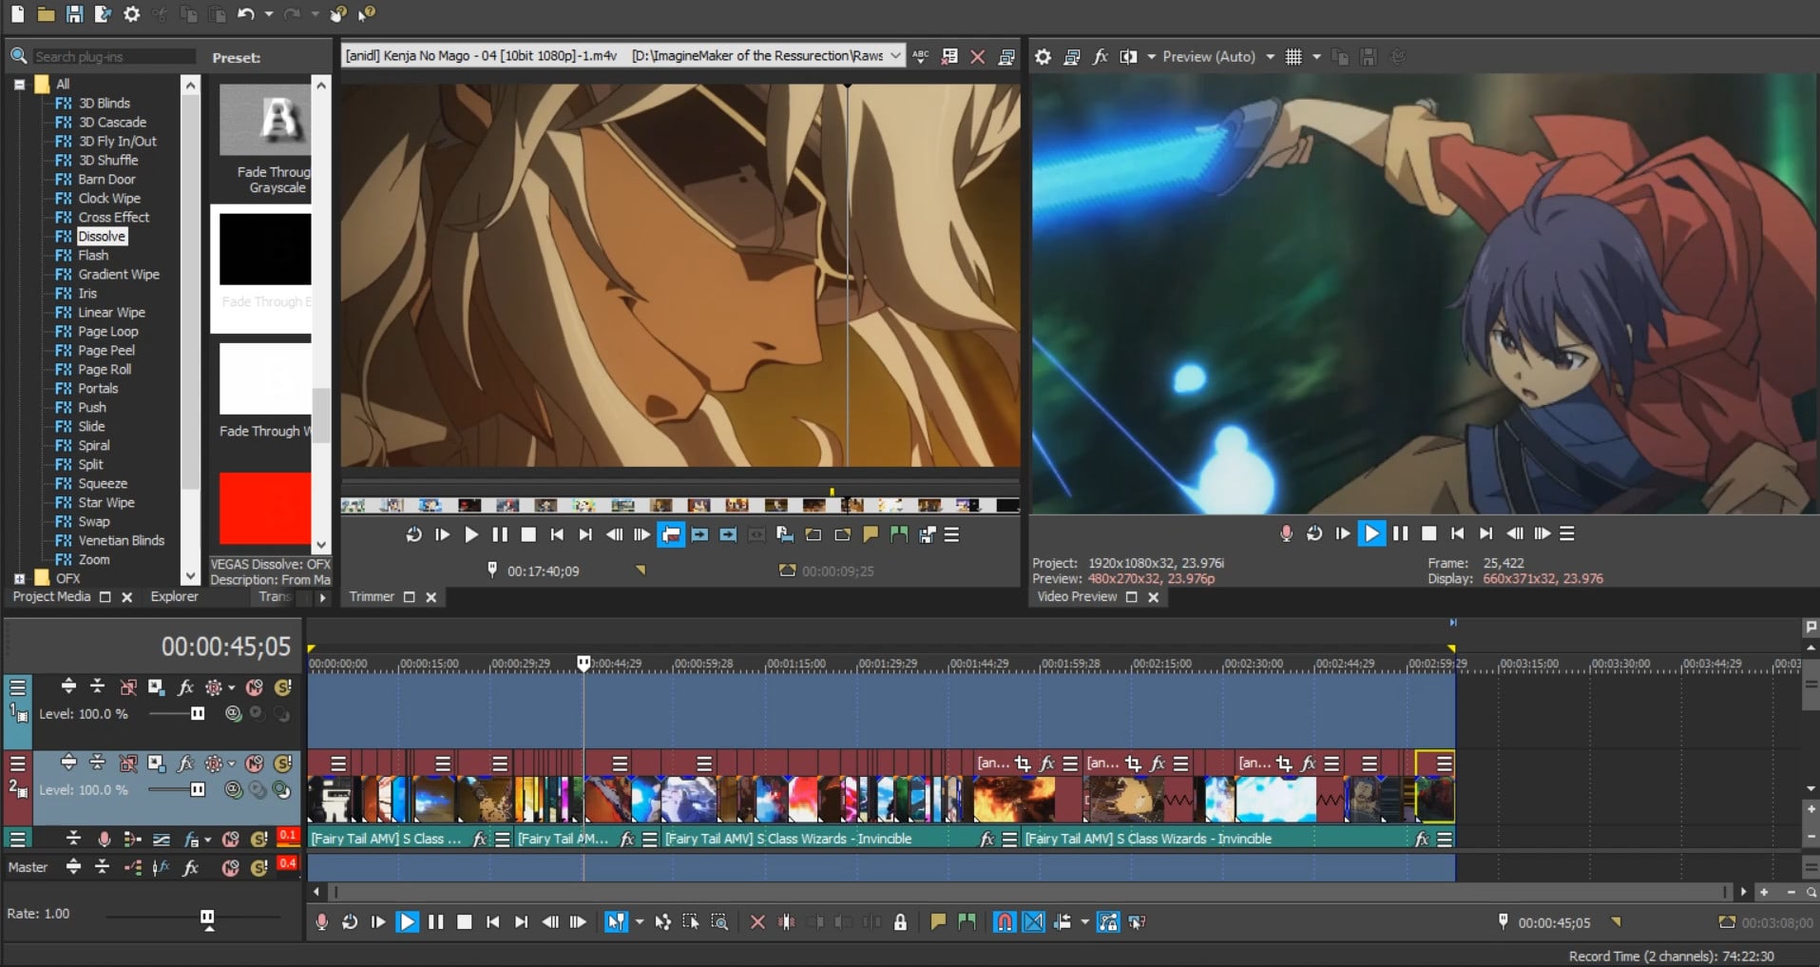Select the Video Preview tab

[1077, 597]
